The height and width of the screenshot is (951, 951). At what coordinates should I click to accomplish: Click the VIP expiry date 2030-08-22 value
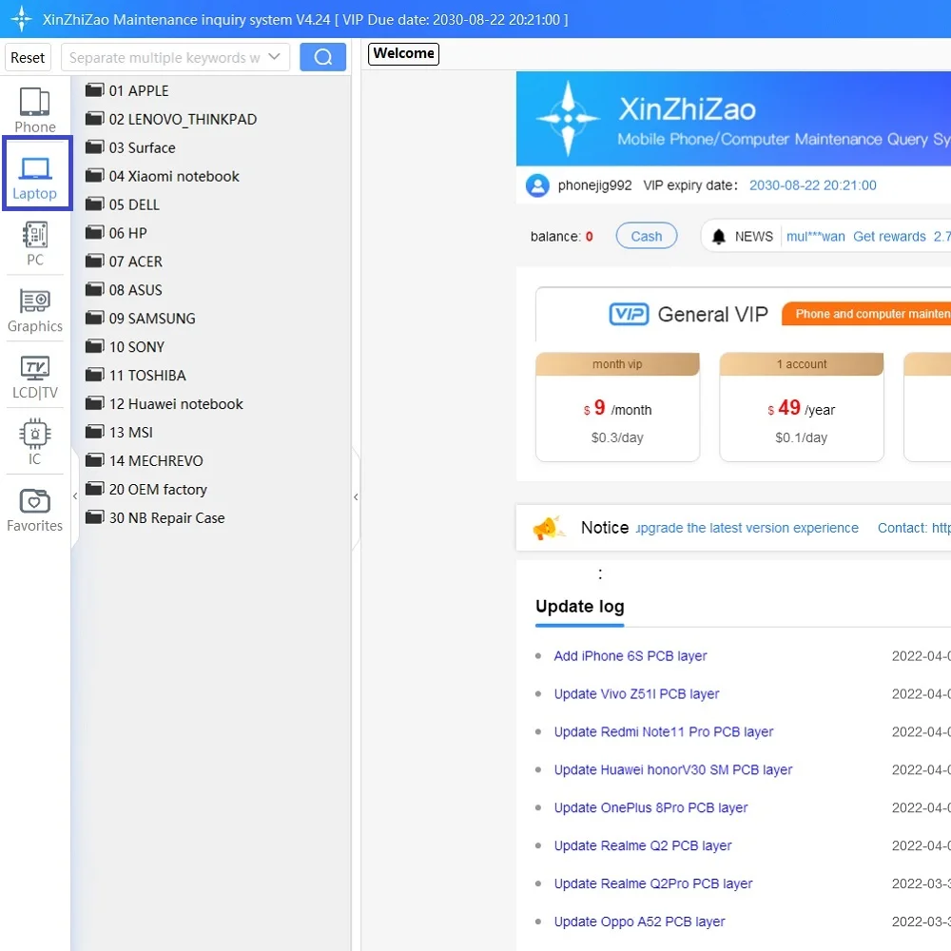tap(813, 185)
